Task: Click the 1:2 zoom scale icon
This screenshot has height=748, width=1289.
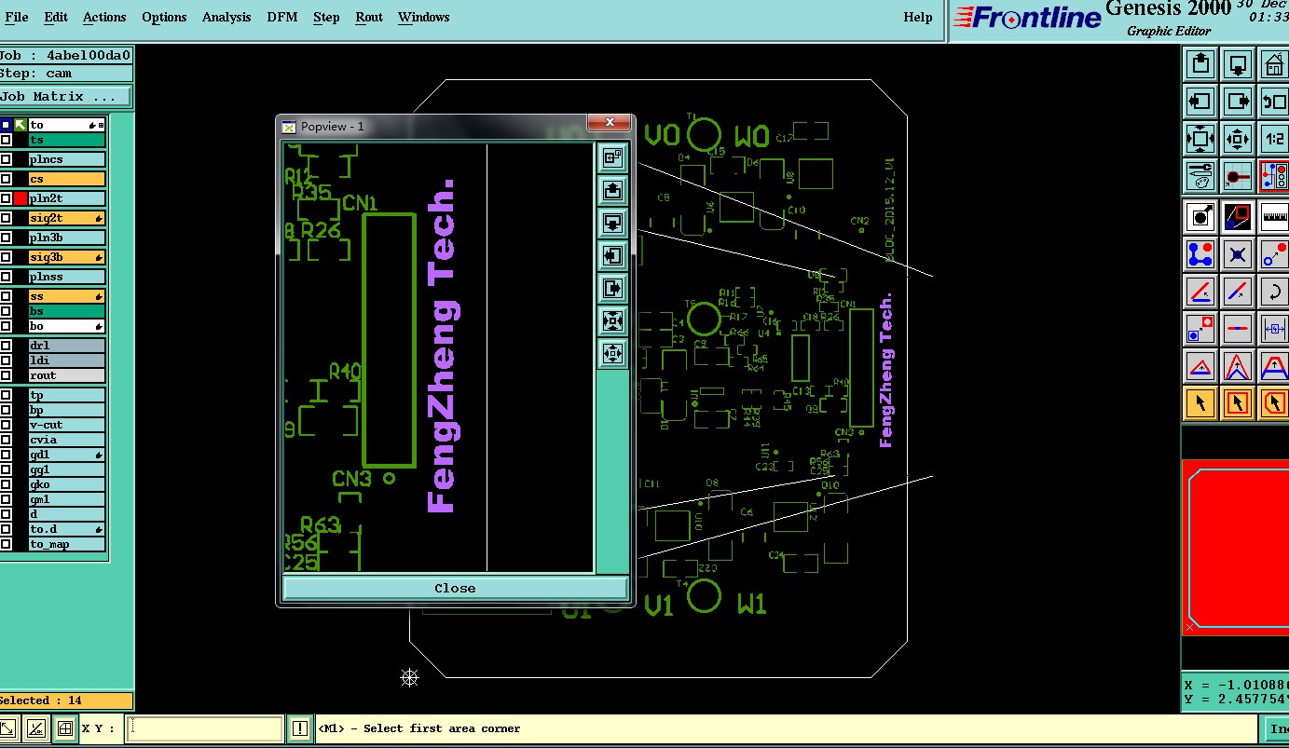Action: click(x=1274, y=139)
